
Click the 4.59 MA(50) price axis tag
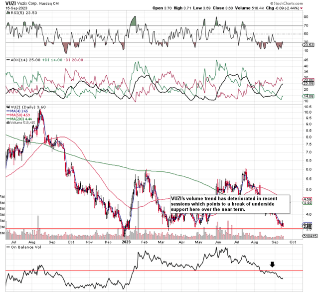point(307,199)
